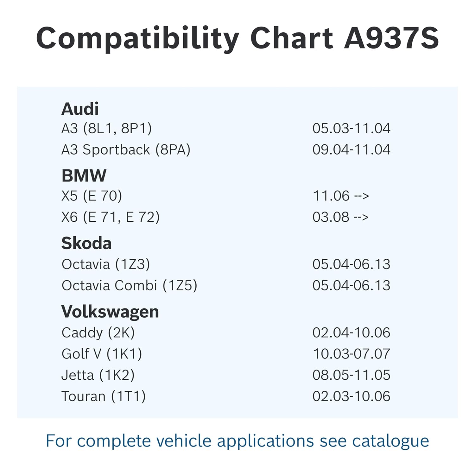
Task: Select the A3 (8L1, 8P1) model row
Action: click(106, 129)
